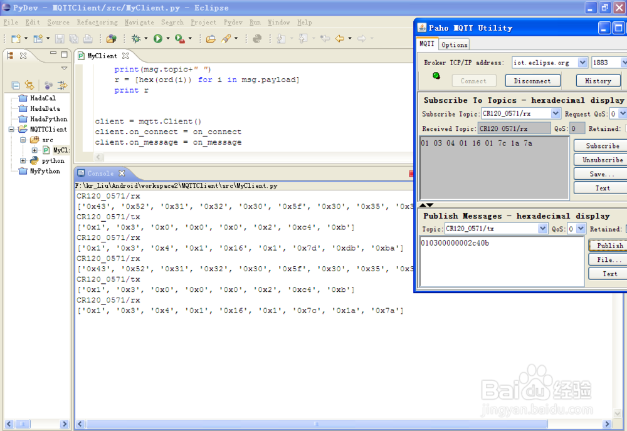
Task: Click the Disconnect button
Action: [532, 81]
